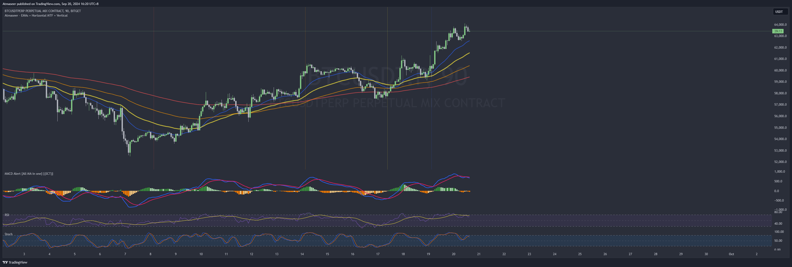Click the MACD Alert [All MA in one] label
This screenshot has width=792, height=267.
click(29, 174)
